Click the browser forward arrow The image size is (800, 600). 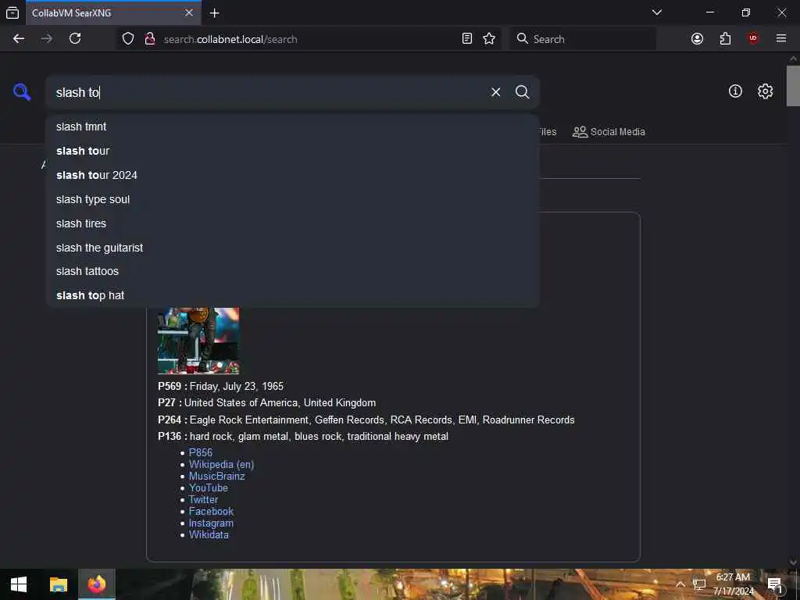(46, 39)
